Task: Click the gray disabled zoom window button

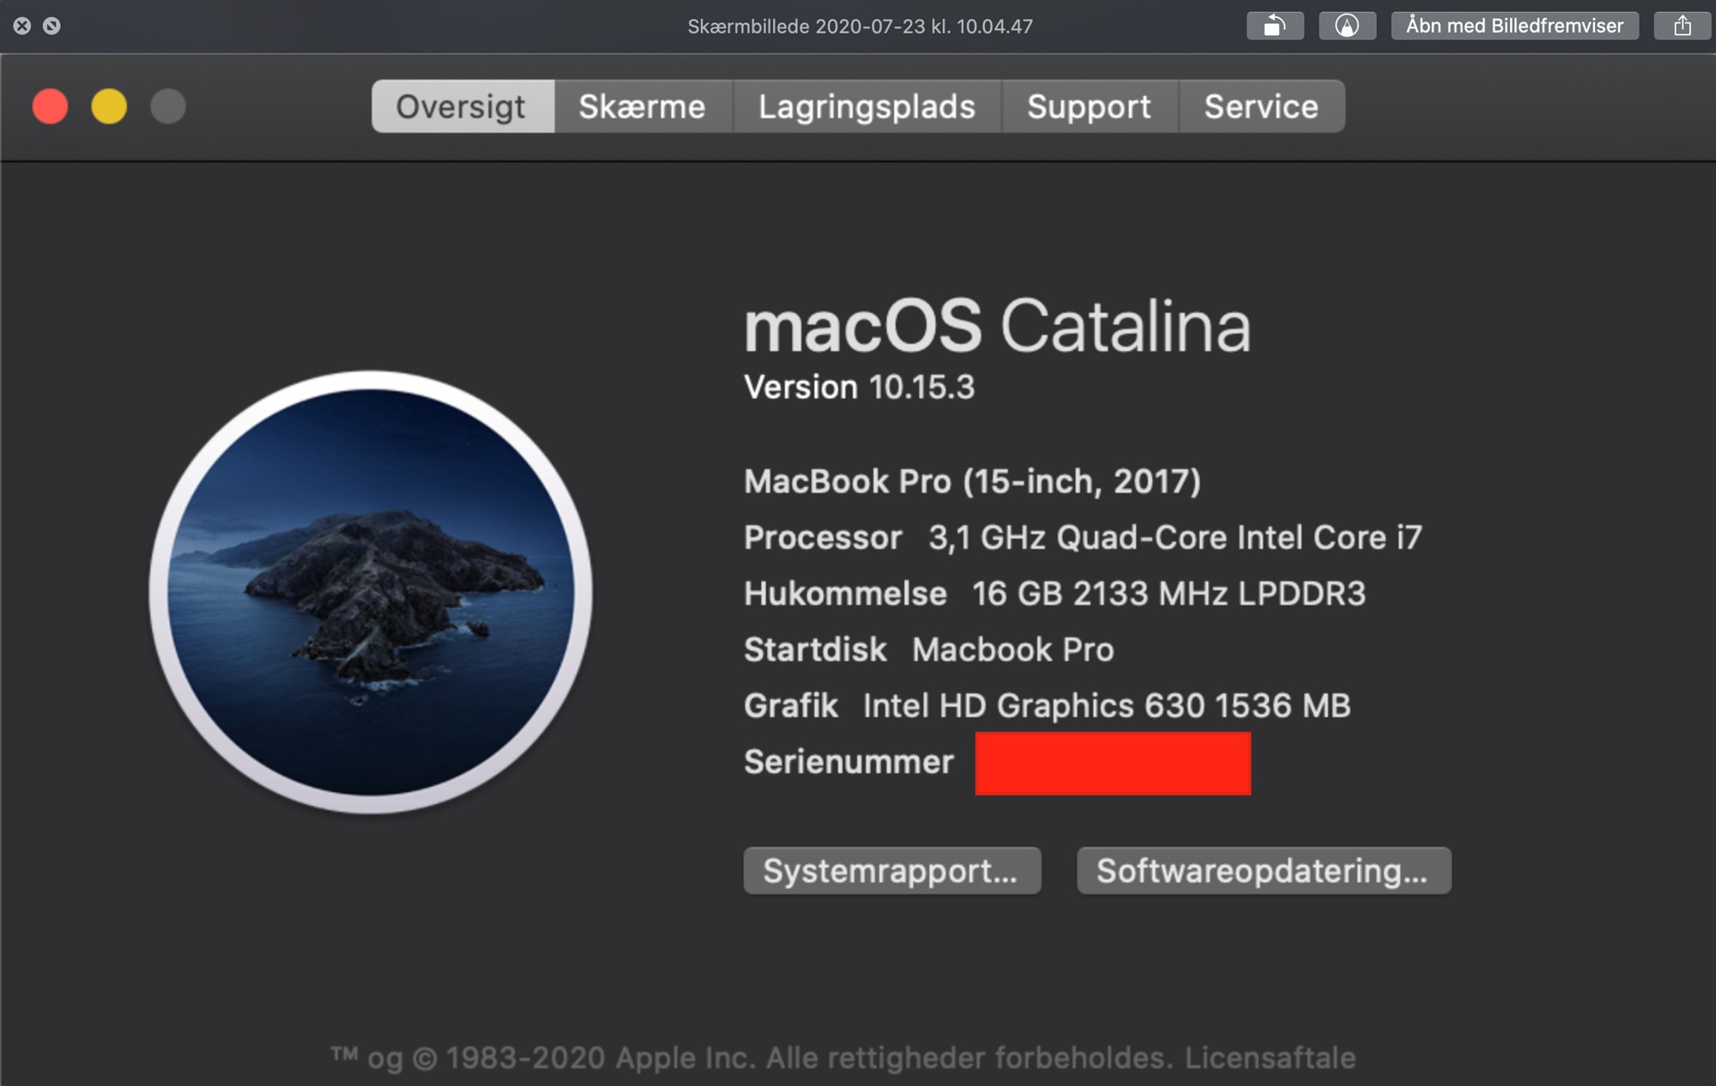Action: click(x=168, y=106)
